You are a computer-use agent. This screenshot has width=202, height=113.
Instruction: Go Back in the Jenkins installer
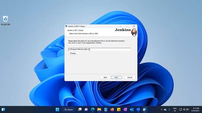[x=105, y=78]
